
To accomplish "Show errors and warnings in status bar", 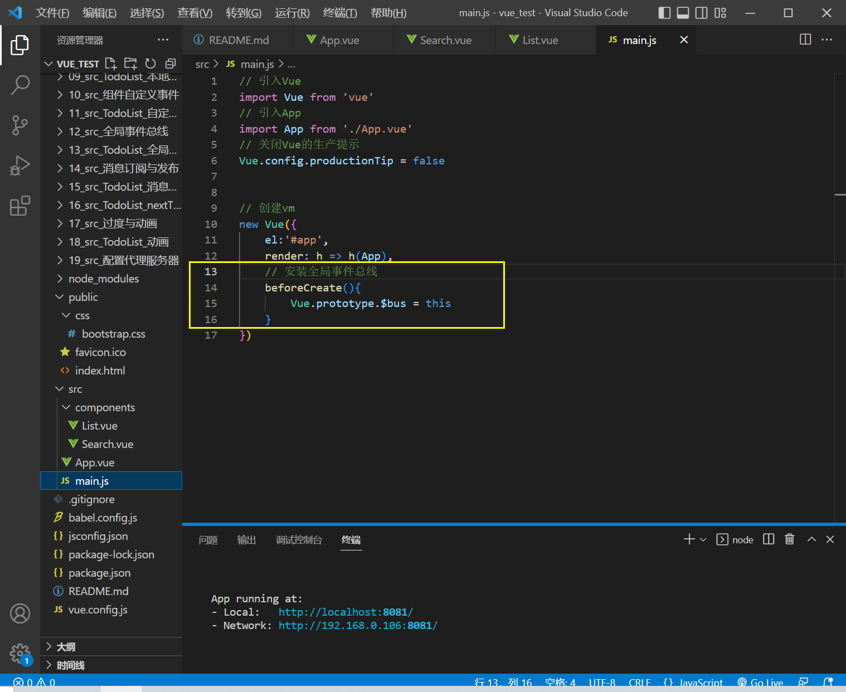I will tap(34, 683).
